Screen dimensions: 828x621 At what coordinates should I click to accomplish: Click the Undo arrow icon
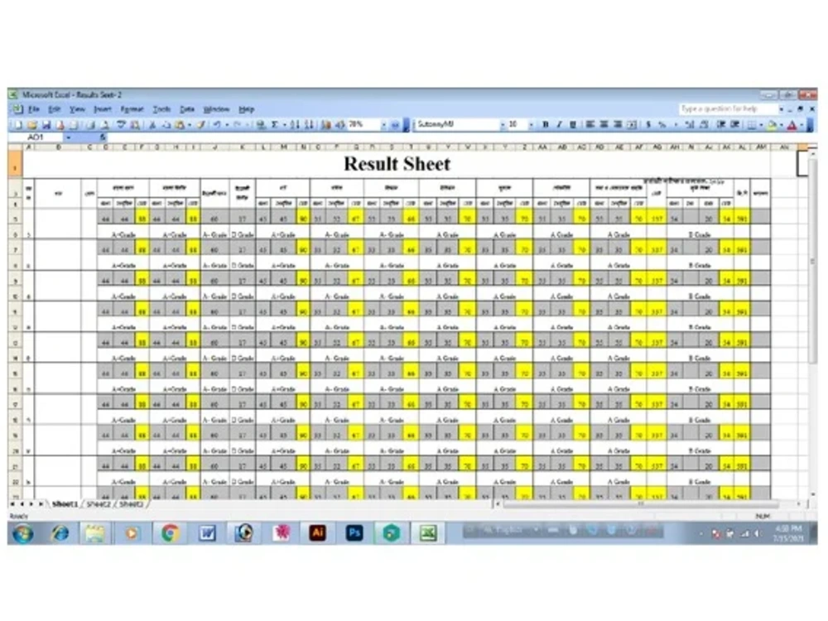coord(217,125)
